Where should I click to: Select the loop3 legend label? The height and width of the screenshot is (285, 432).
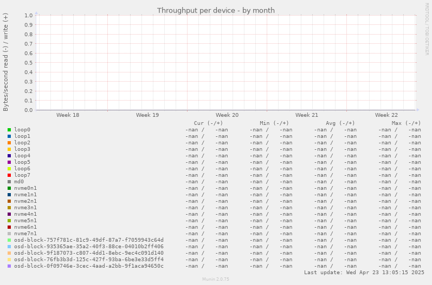coord(22,149)
